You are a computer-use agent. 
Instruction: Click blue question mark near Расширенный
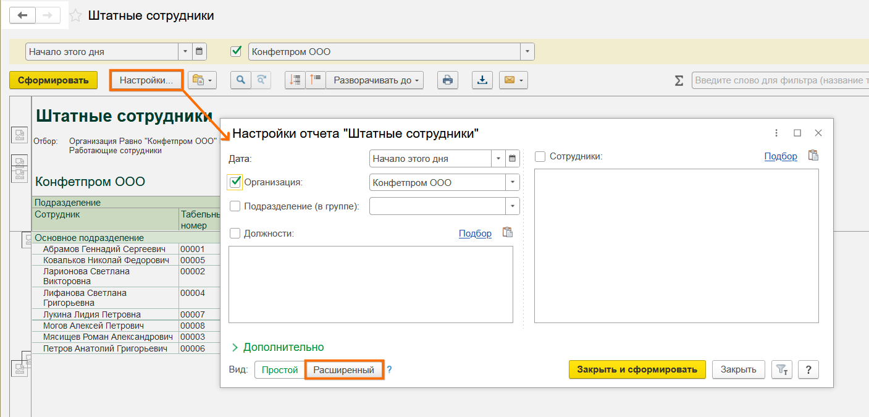389,370
